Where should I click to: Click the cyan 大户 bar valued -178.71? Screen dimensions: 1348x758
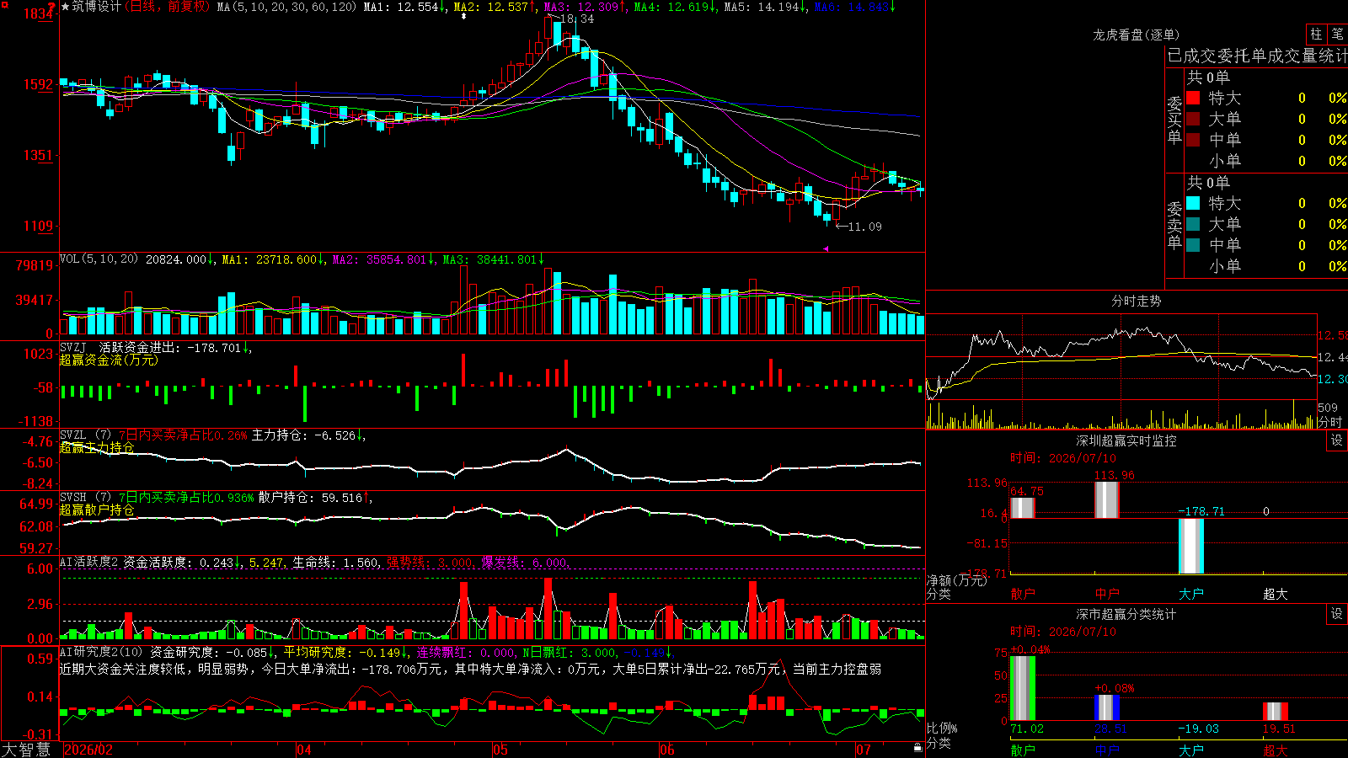pos(1190,546)
